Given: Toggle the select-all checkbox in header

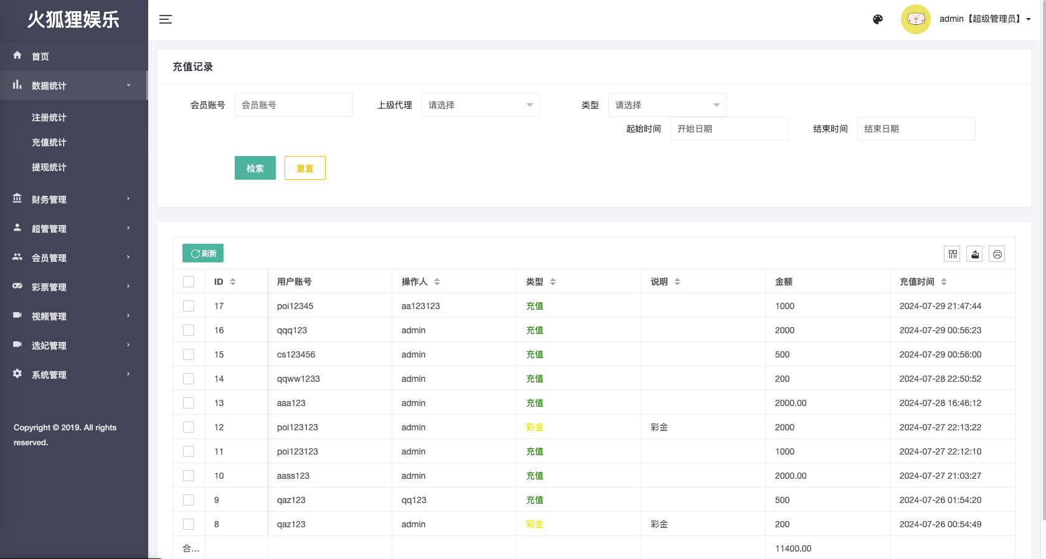Looking at the screenshot, I should 189,282.
